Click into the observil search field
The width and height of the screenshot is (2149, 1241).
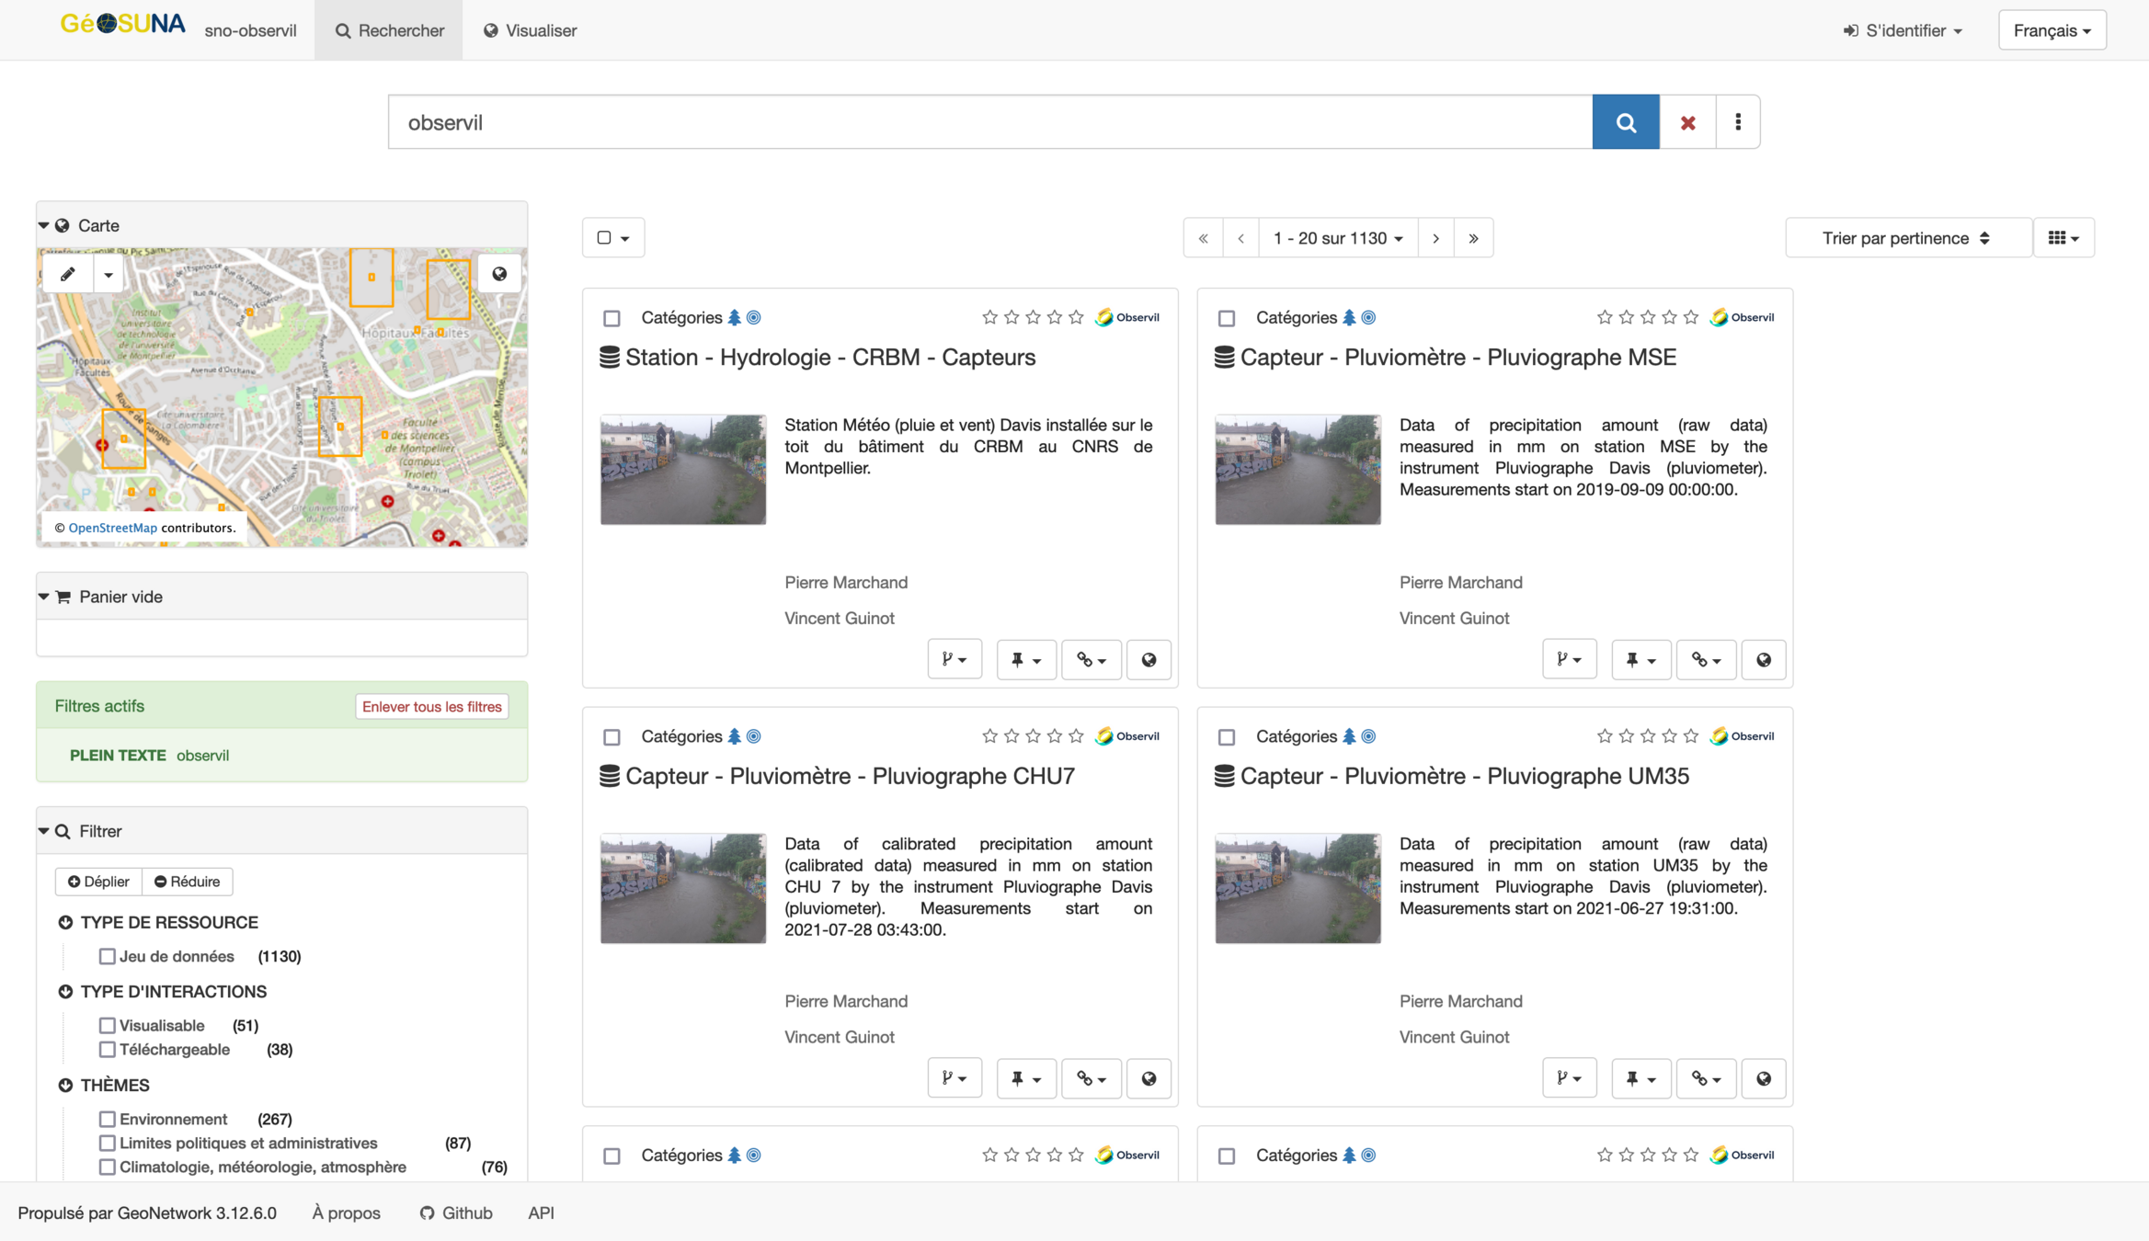[x=989, y=122]
